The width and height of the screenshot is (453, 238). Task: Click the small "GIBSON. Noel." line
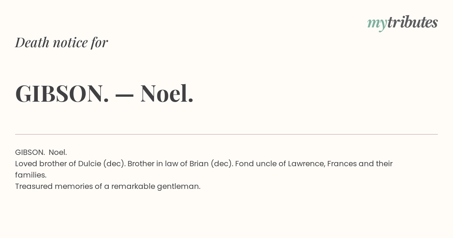pyautogui.click(x=41, y=152)
